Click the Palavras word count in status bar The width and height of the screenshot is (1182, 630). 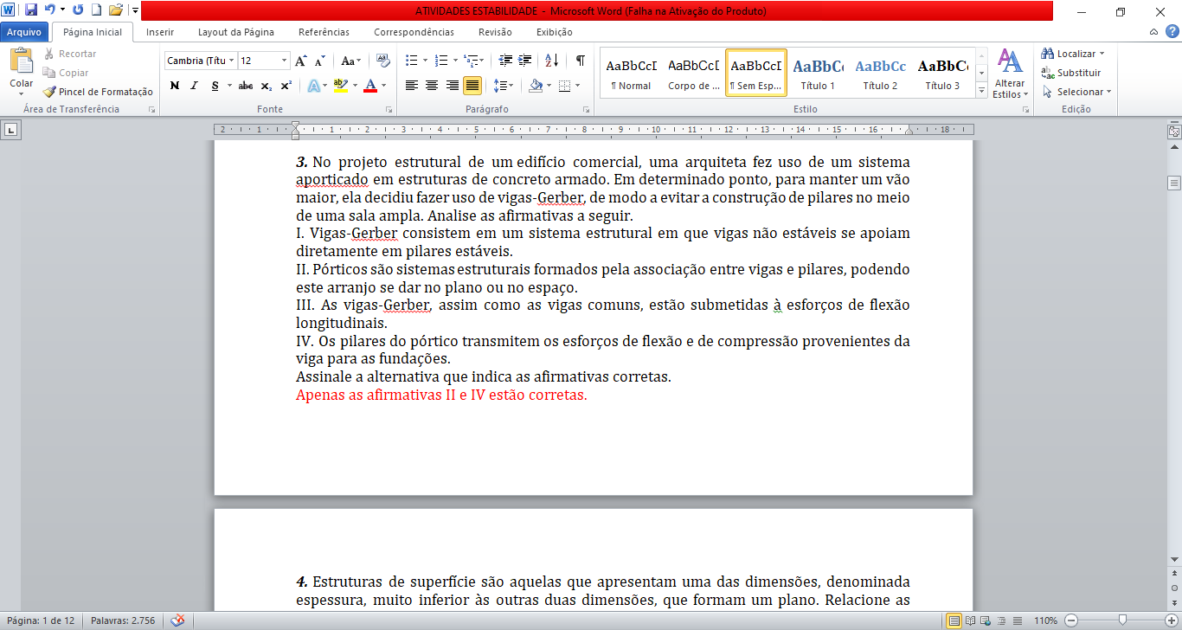tap(123, 620)
